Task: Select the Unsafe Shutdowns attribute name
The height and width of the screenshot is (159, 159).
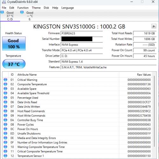Action: click(29, 134)
